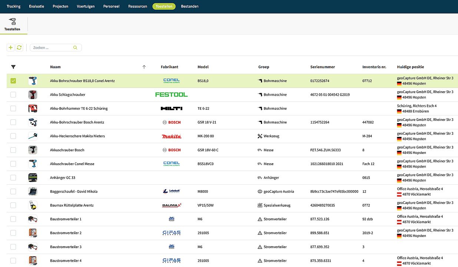The height and width of the screenshot is (267, 458).
Task: Click the green plus add device icon
Action: pos(10,47)
